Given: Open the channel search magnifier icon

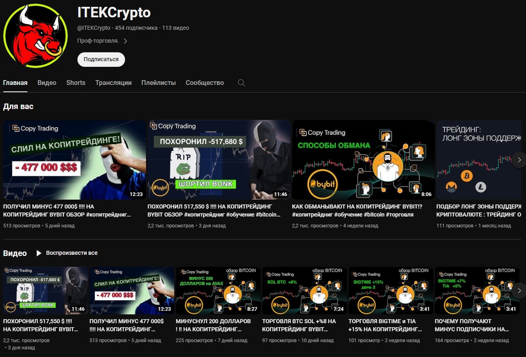Looking at the screenshot, I should [241, 83].
